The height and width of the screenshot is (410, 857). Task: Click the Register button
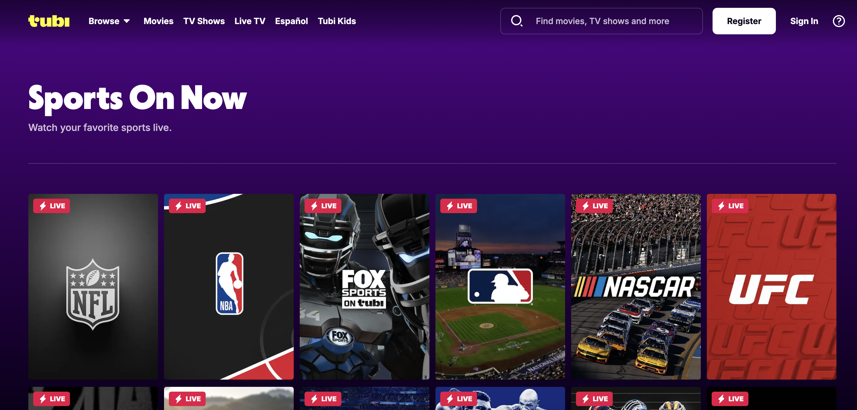[744, 21]
